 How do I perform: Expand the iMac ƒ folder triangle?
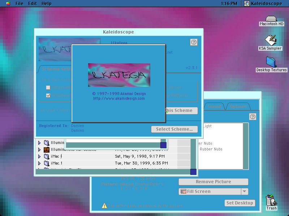(x=39, y=156)
